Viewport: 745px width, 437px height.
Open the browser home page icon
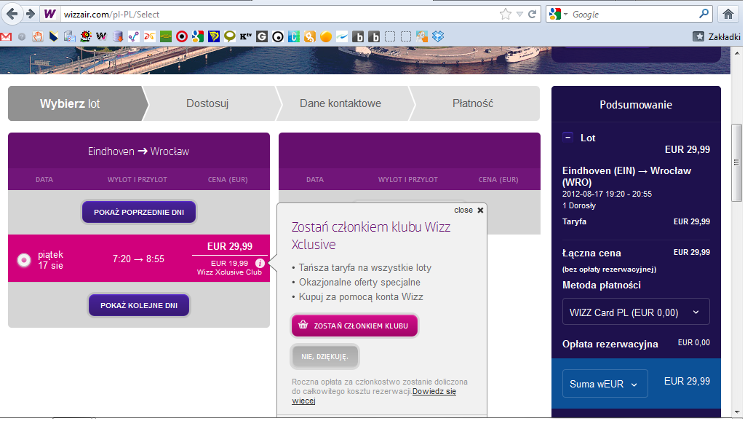[x=728, y=15]
